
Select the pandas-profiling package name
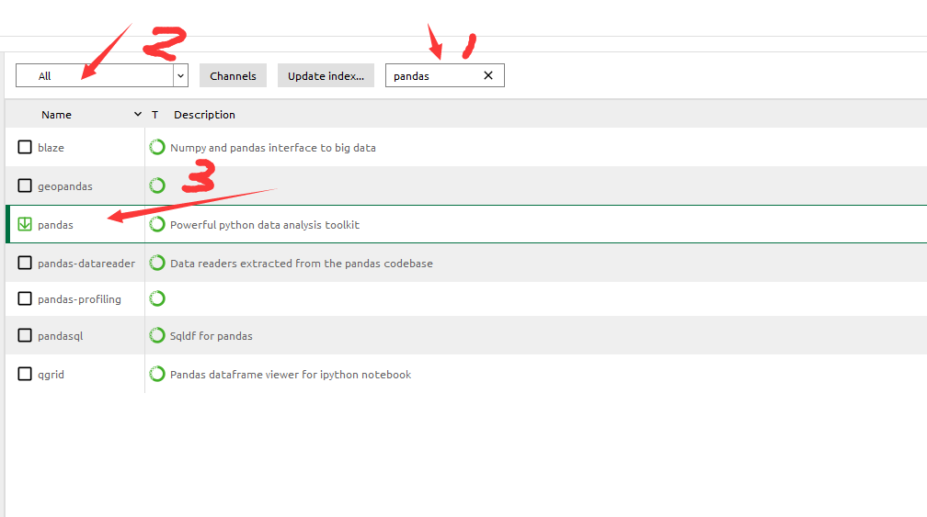tap(79, 299)
